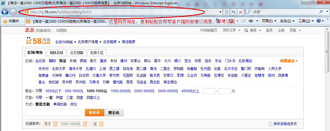The height and width of the screenshot is (131, 330).
Task: Open the Help question mark icon
Action: pos(318,21)
